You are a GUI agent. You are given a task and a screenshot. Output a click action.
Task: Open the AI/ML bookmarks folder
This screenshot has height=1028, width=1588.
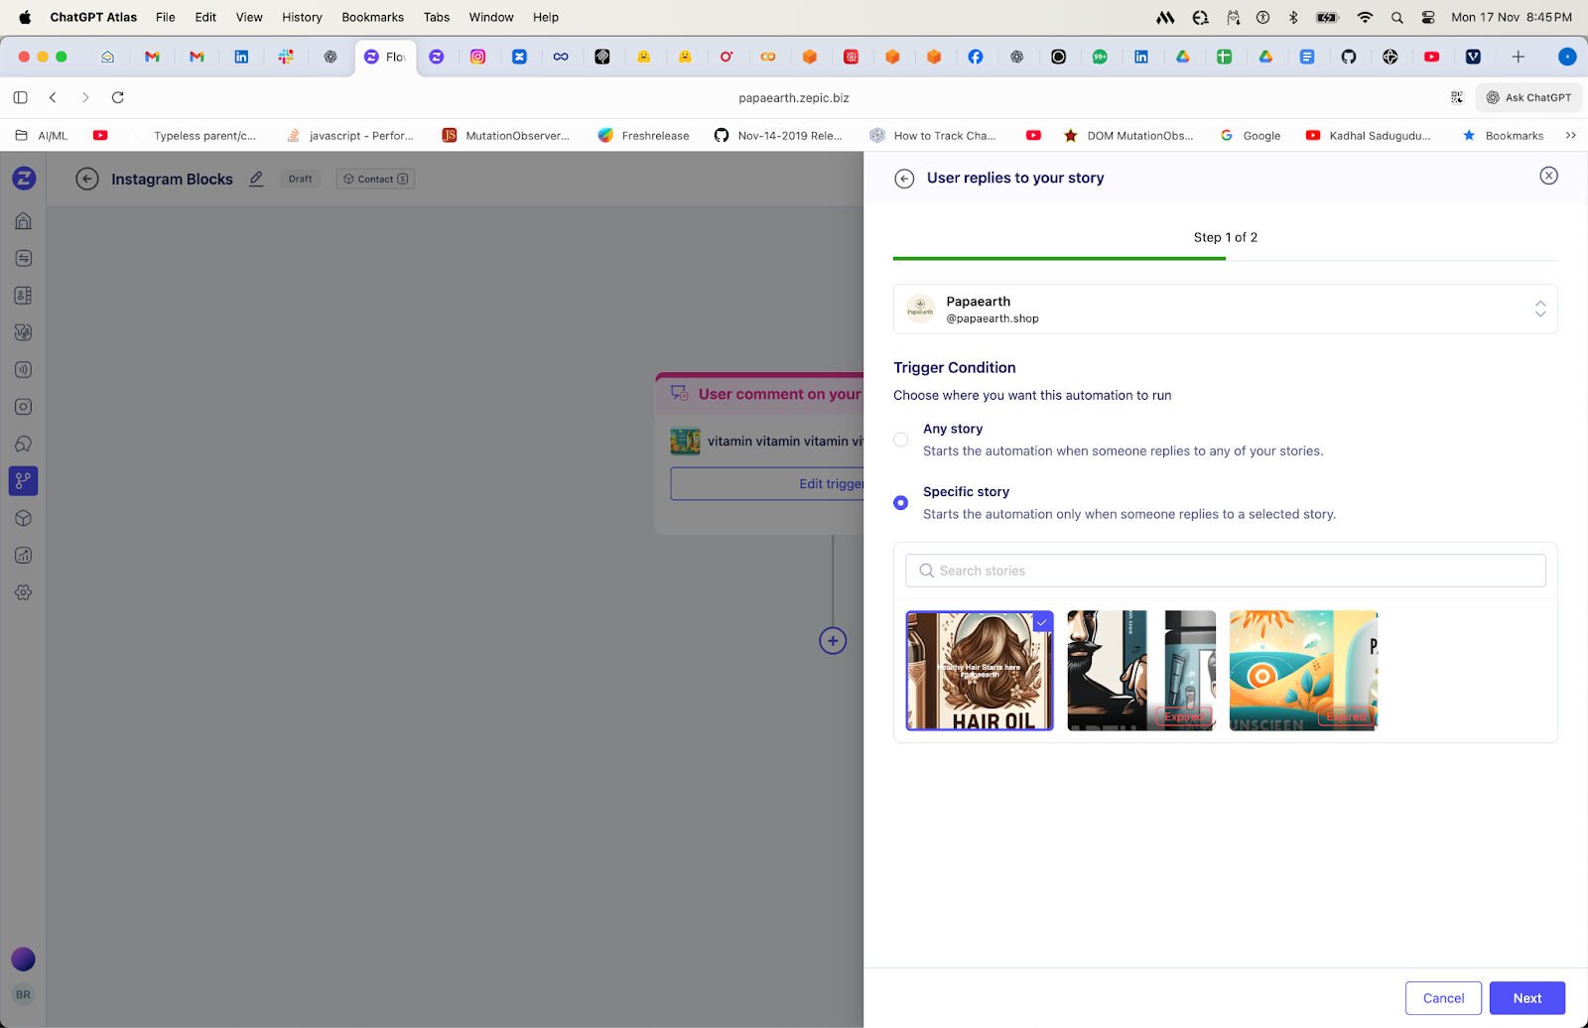42,135
